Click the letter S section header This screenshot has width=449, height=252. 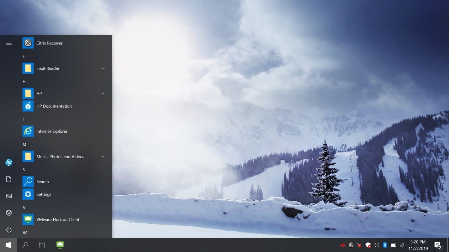pyautogui.click(x=24, y=170)
